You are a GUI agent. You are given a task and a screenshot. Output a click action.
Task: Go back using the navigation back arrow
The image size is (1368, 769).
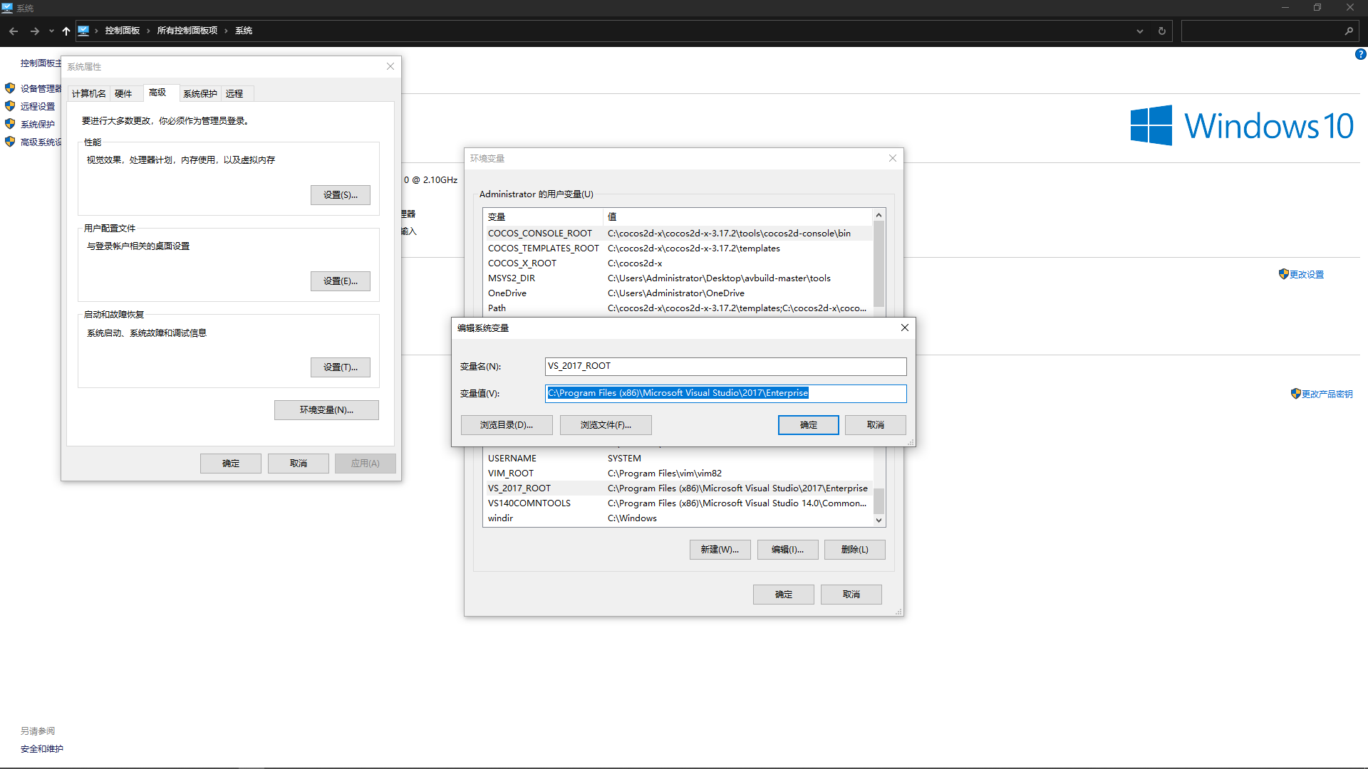[x=14, y=31]
